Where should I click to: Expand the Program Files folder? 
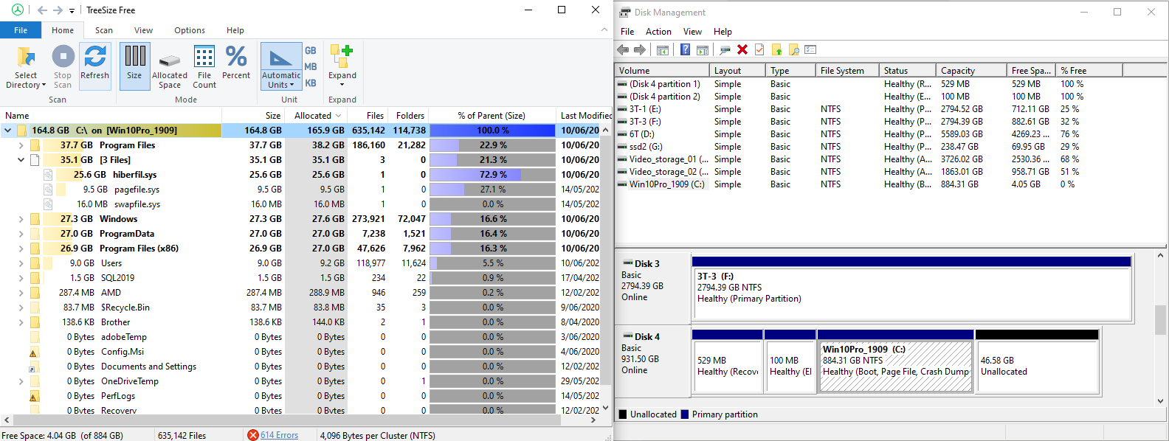click(21, 145)
